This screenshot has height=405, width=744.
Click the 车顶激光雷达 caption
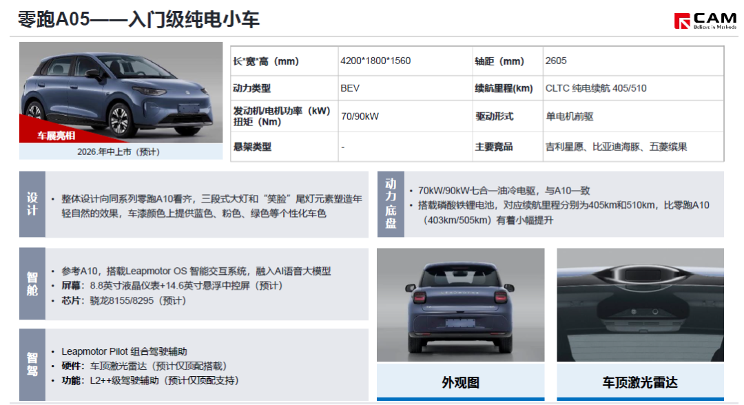coord(640,382)
